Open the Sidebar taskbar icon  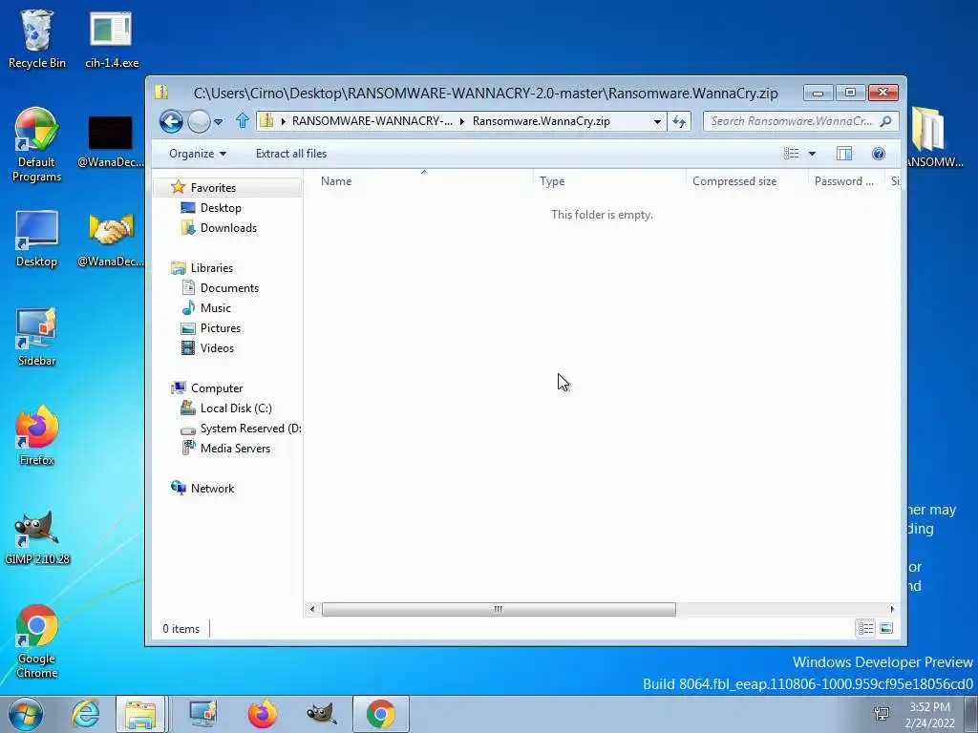[202, 714]
